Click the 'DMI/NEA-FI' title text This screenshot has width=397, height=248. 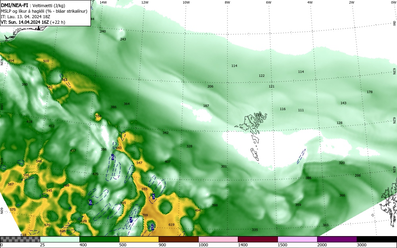[14, 6]
